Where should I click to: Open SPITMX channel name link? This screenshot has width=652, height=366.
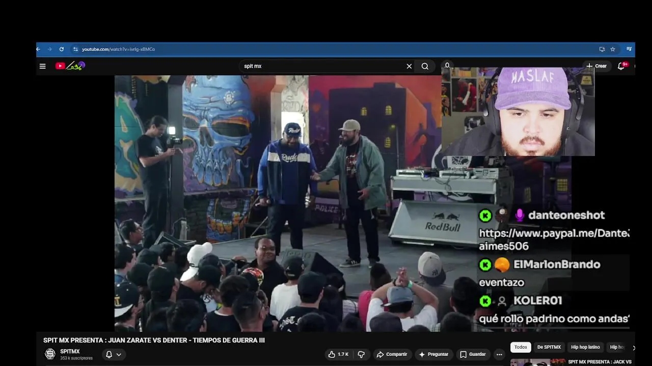tap(70, 351)
